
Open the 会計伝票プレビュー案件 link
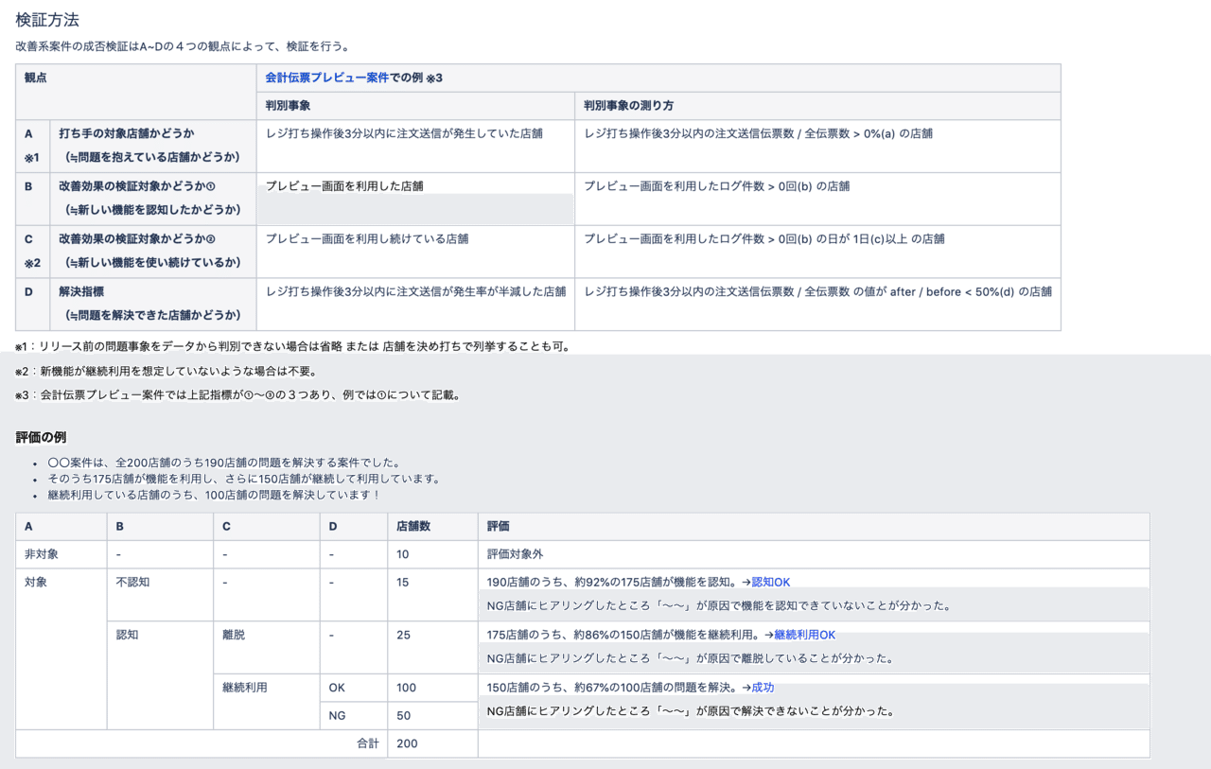tap(327, 78)
